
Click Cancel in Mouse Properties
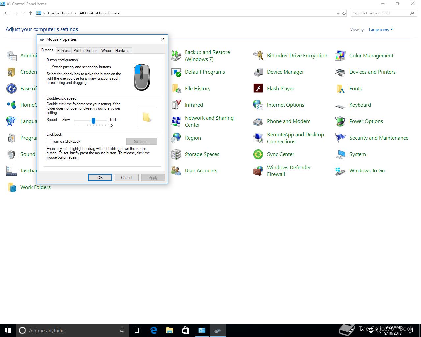[x=127, y=178]
